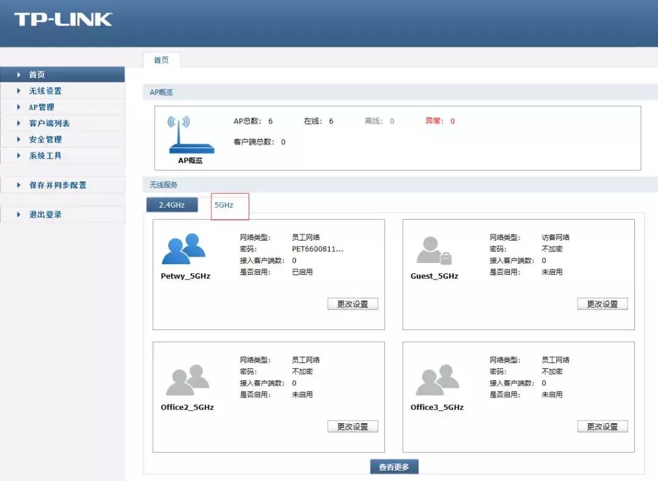Screen dimensions: 658x481
Task: Select 退出登录 to log out
Action: (x=62, y=214)
